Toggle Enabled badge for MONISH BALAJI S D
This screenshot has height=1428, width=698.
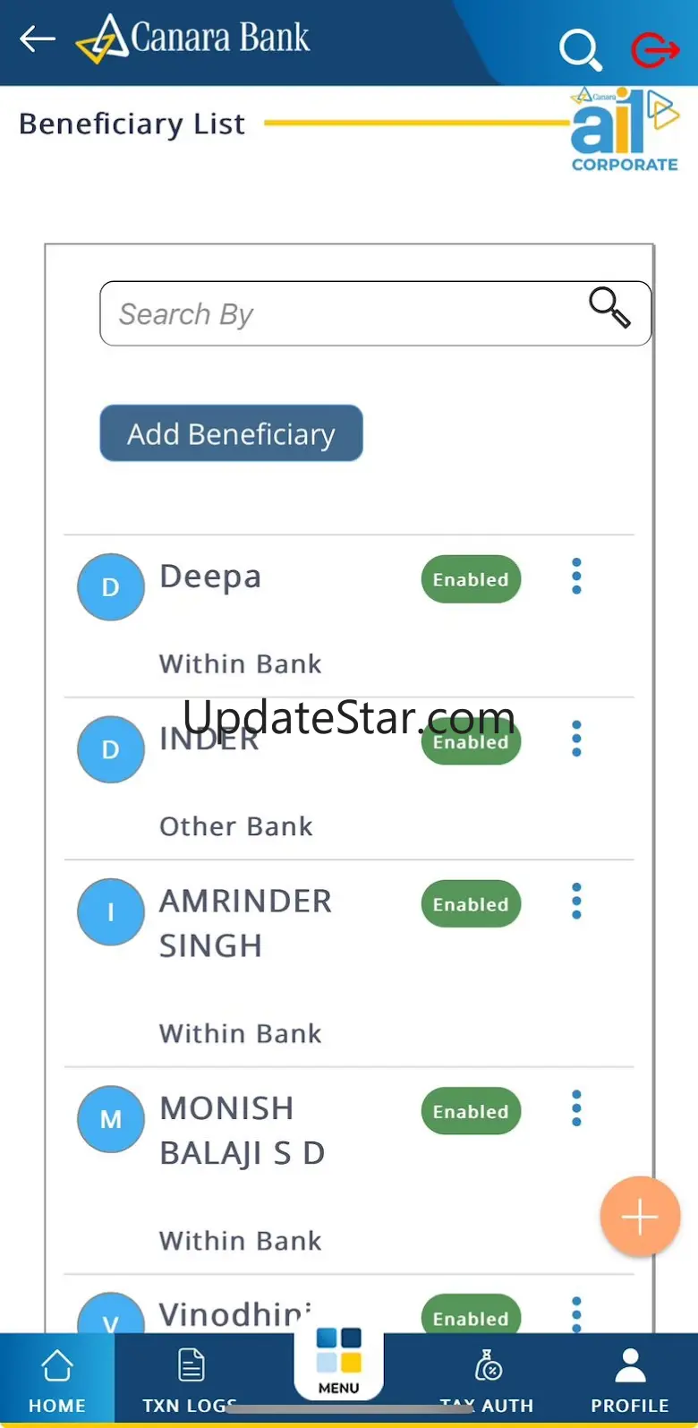pyautogui.click(x=471, y=1111)
